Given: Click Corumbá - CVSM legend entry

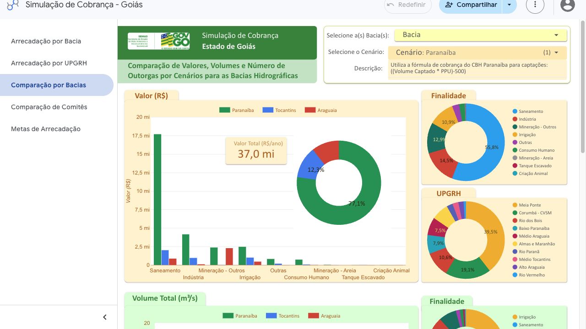Looking at the screenshot, I should coord(532,213).
